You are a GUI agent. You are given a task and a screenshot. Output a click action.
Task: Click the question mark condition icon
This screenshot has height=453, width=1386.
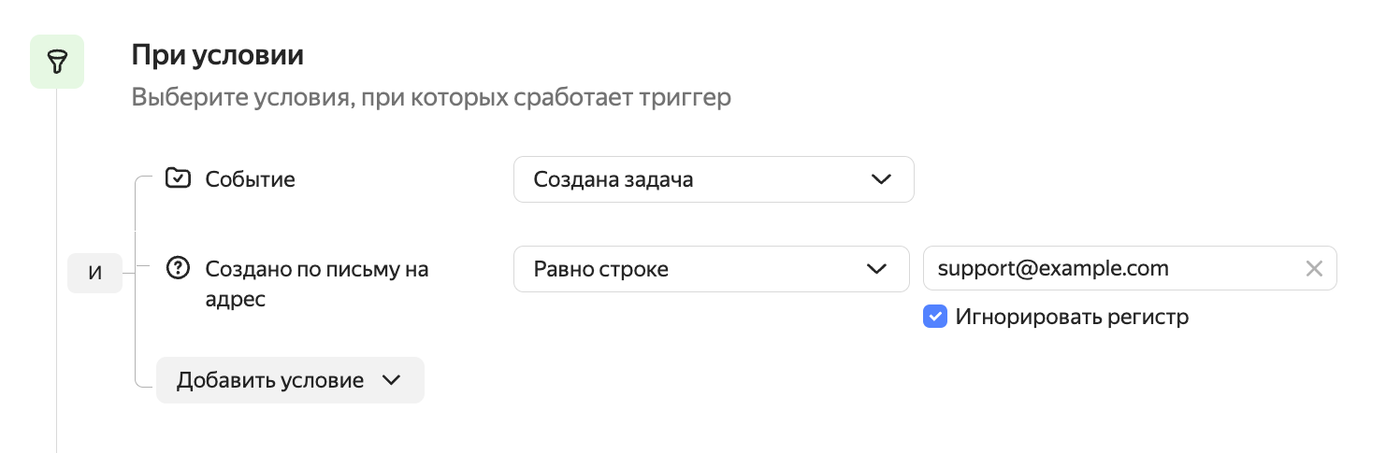point(177,269)
